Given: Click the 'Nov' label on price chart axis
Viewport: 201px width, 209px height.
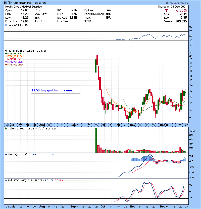Looking at the screenshot, I should pyautogui.click(x=133, y=125).
